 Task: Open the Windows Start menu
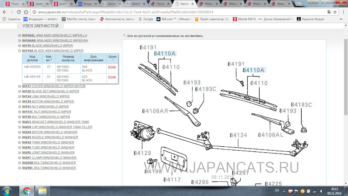7,191
